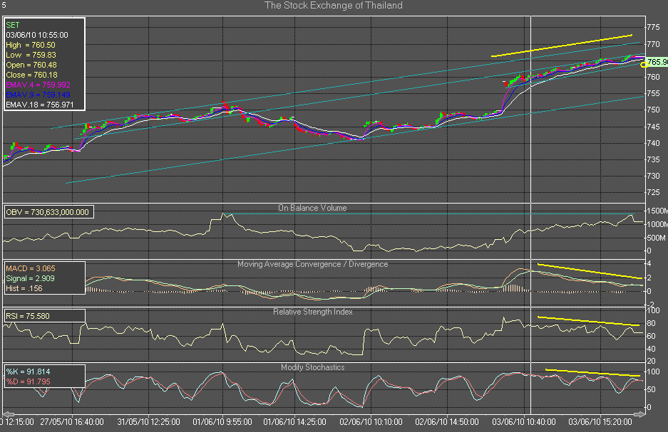Viewport: 668px width, 432px height.
Task: Select the RSI = 75.580 readout
Action: (28, 316)
